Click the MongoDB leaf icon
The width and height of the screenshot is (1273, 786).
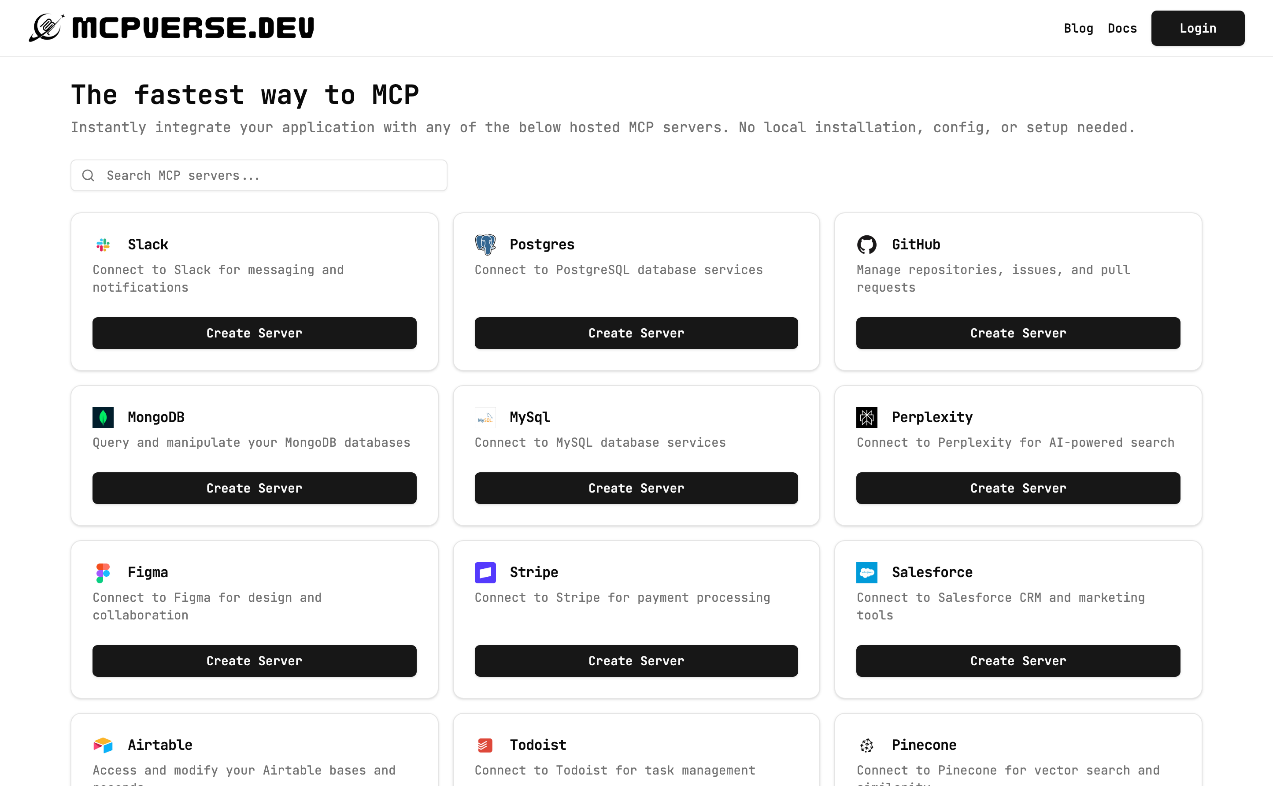pos(103,417)
